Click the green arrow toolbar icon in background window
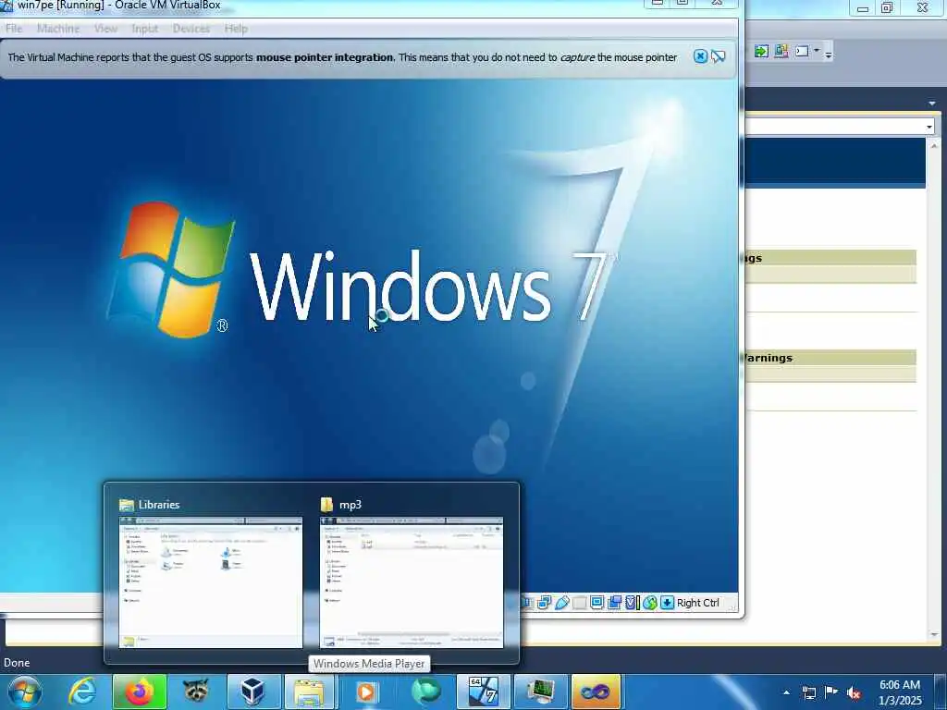 (x=761, y=52)
